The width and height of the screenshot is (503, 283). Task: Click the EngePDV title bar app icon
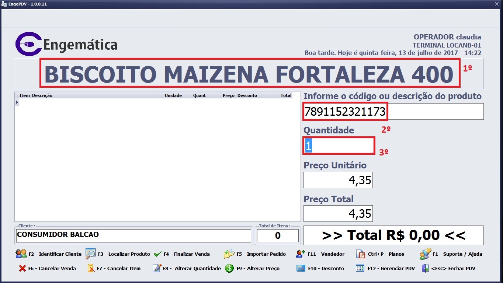point(4,4)
